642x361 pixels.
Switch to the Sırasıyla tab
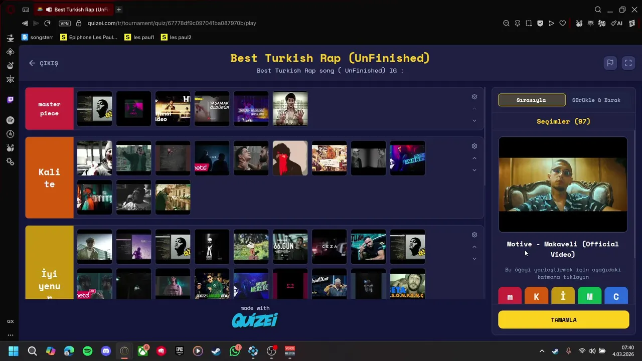point(532,100)
